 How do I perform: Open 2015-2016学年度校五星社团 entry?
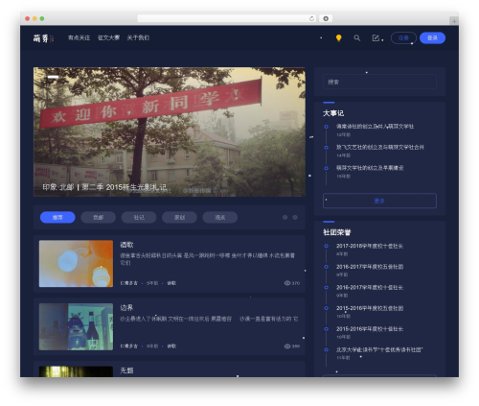point(370,308)
